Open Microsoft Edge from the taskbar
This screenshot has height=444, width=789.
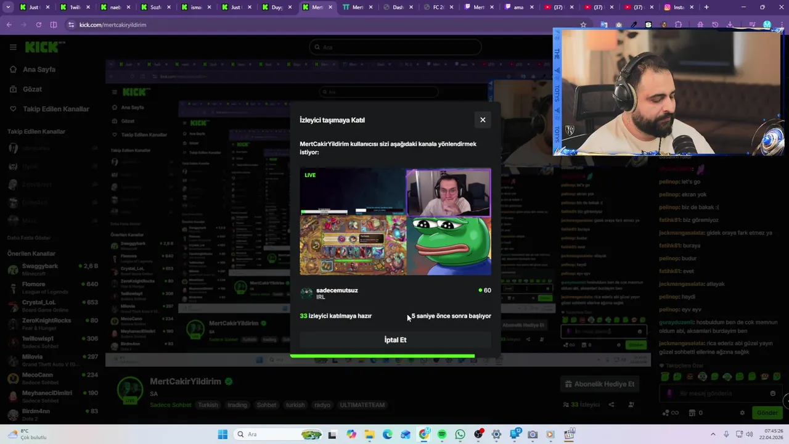(x=387, y=434)
